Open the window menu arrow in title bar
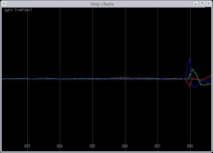This screenshot has width=213, height=153. coord(4,4)
